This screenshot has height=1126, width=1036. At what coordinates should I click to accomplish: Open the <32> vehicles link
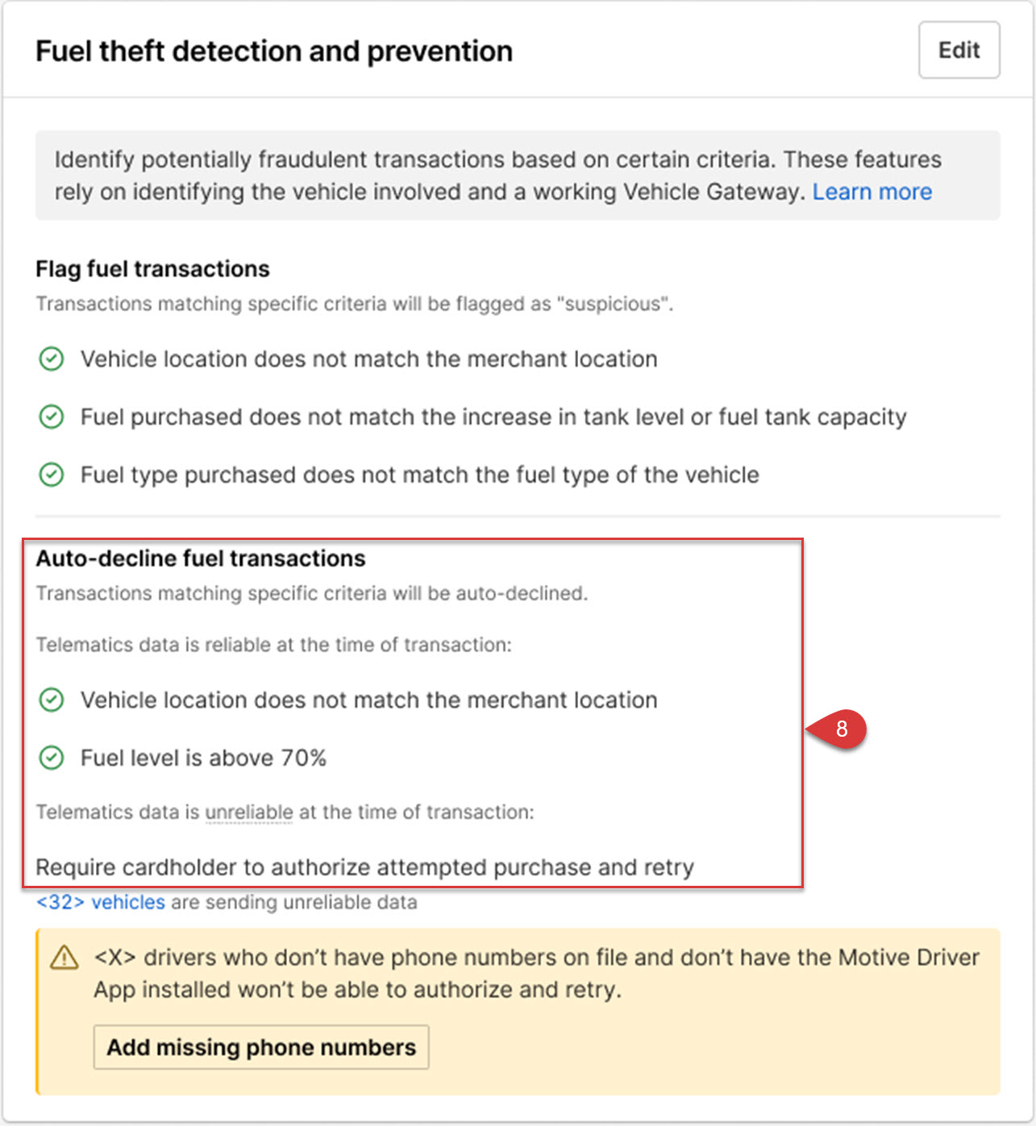coord(101,902)
